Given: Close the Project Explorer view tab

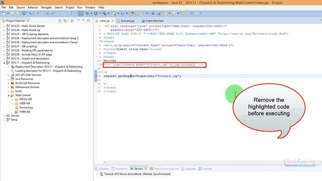Looking at the screenshot, I should [x=28, y=21].
